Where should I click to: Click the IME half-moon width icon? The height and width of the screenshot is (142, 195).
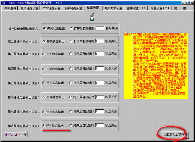pyautogui.click(x=16, y=135)
